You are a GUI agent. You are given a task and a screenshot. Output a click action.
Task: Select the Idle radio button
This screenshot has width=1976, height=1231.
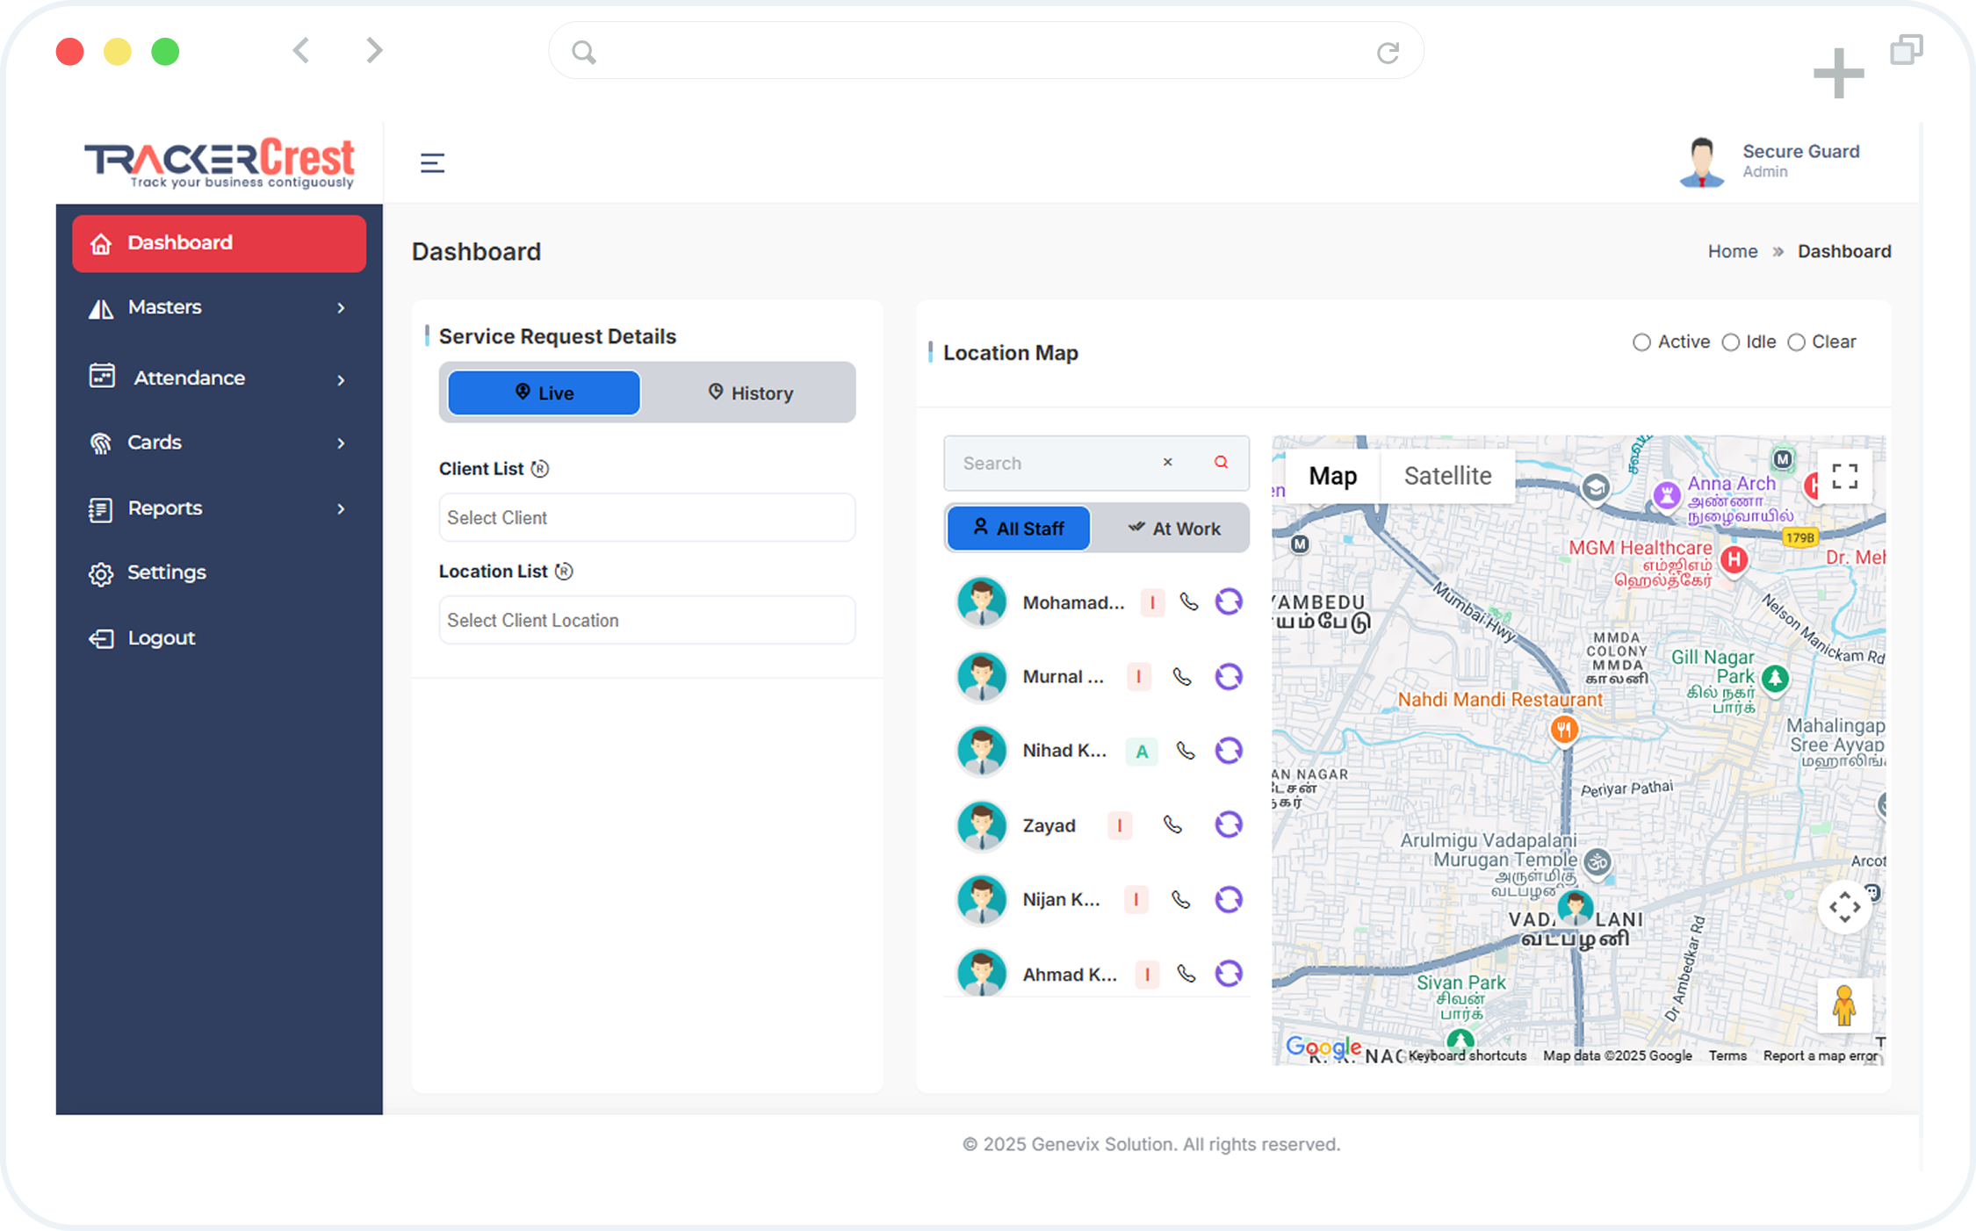(1730, 342)
